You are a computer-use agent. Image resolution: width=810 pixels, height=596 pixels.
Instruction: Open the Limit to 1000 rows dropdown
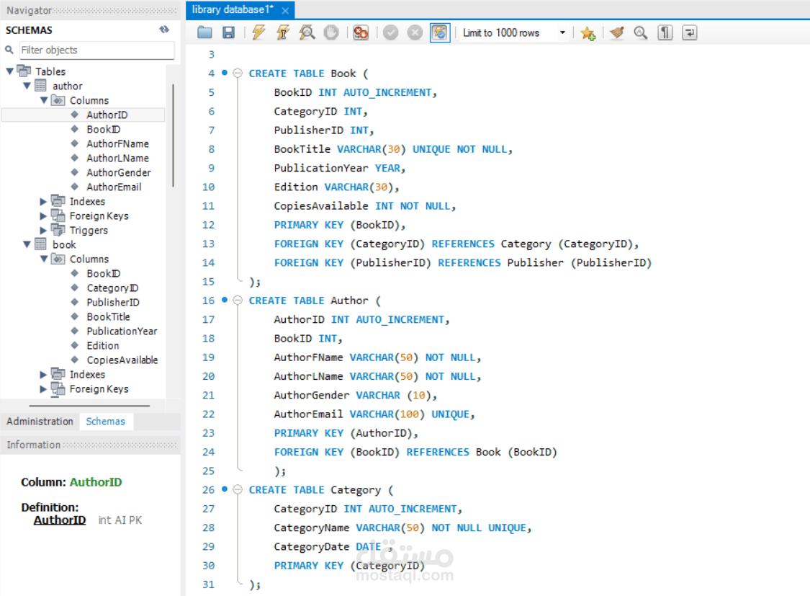[515, 32]
